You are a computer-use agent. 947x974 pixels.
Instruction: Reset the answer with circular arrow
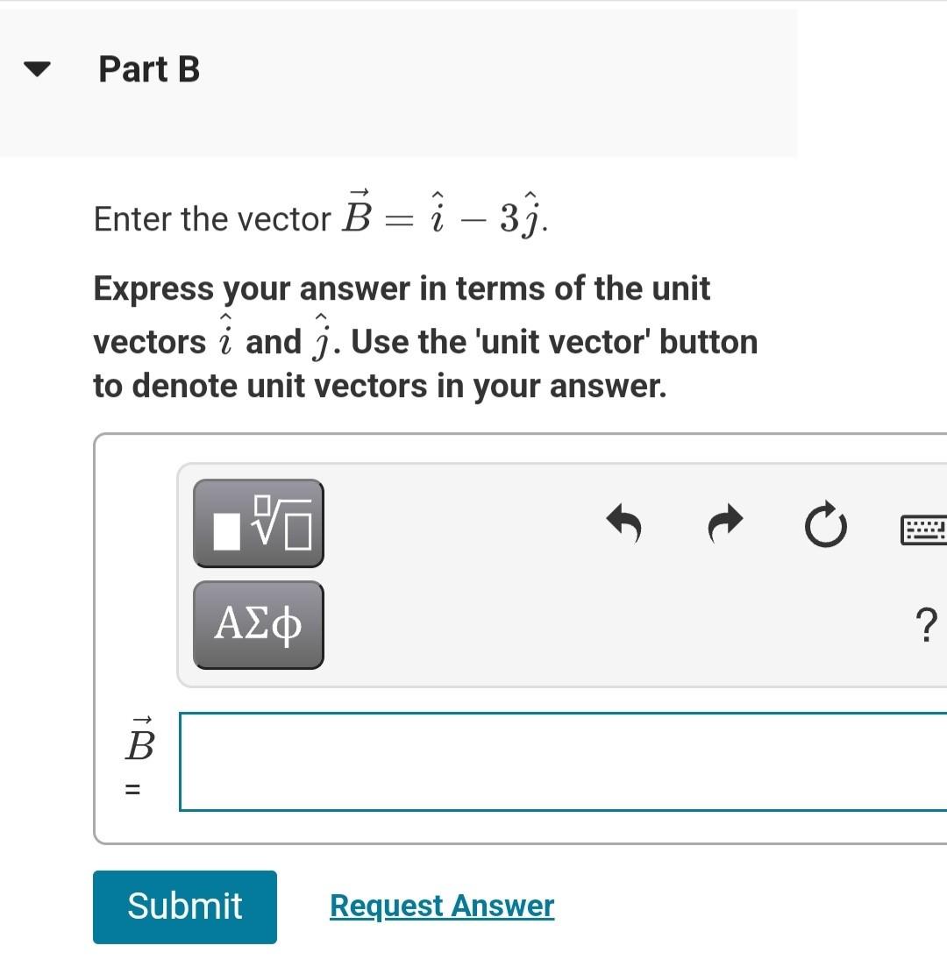pyautogui.click(x=824, y=526)
